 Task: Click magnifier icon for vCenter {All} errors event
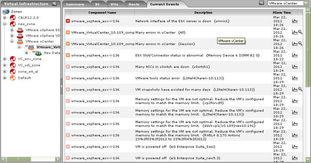coord(300,32)
